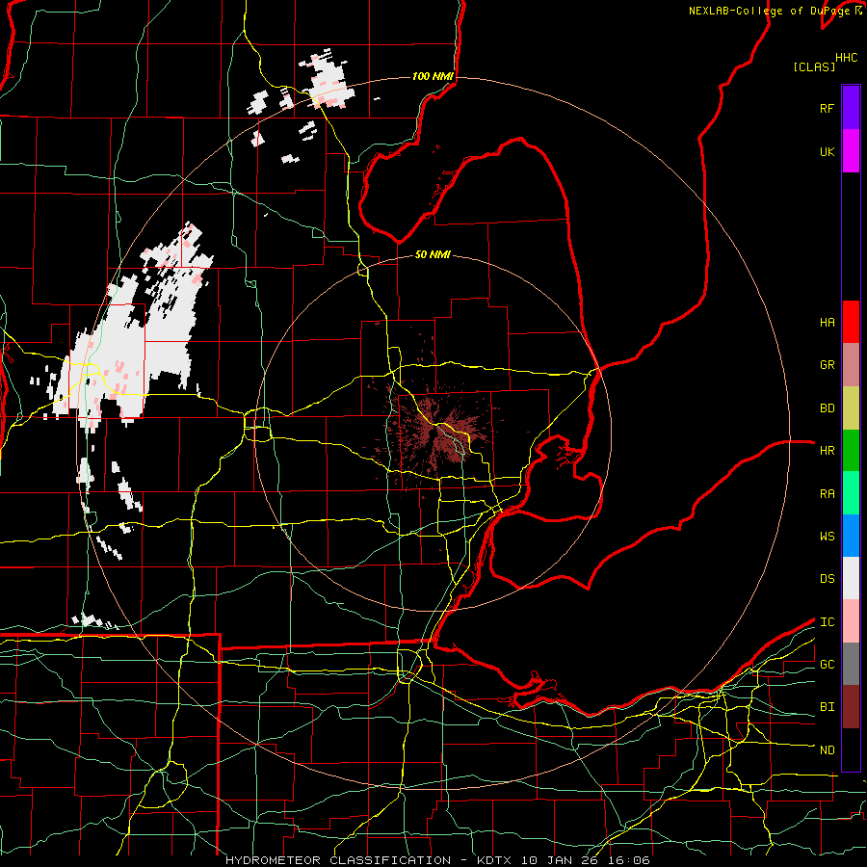The height and width of the screenshot is (867, 867).
Task: Click the [CLAS] unit label
Action: tap(814, 66)
